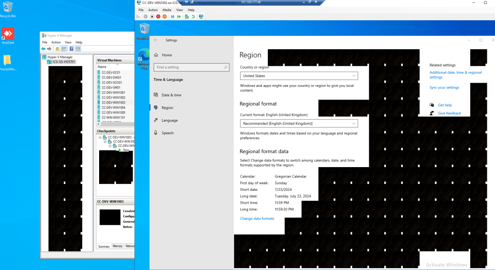Image resolution: width=495 pixels, height=270 pixels.
Task: Click the green Reset/Resume play icon
Action: click(x=179, y=16)
